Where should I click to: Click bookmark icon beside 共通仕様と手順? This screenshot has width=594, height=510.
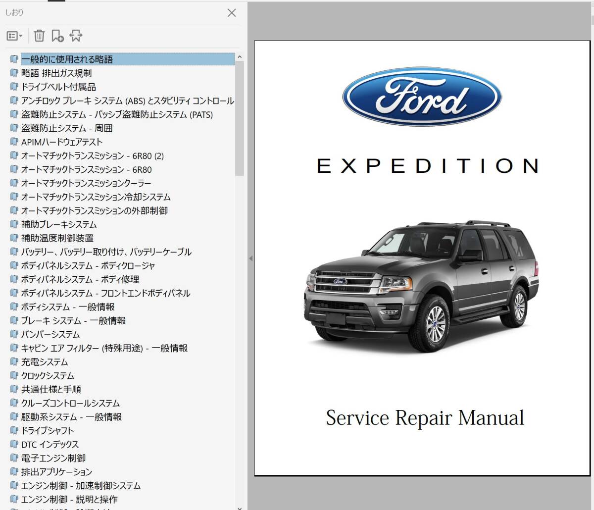pos(14,389)
